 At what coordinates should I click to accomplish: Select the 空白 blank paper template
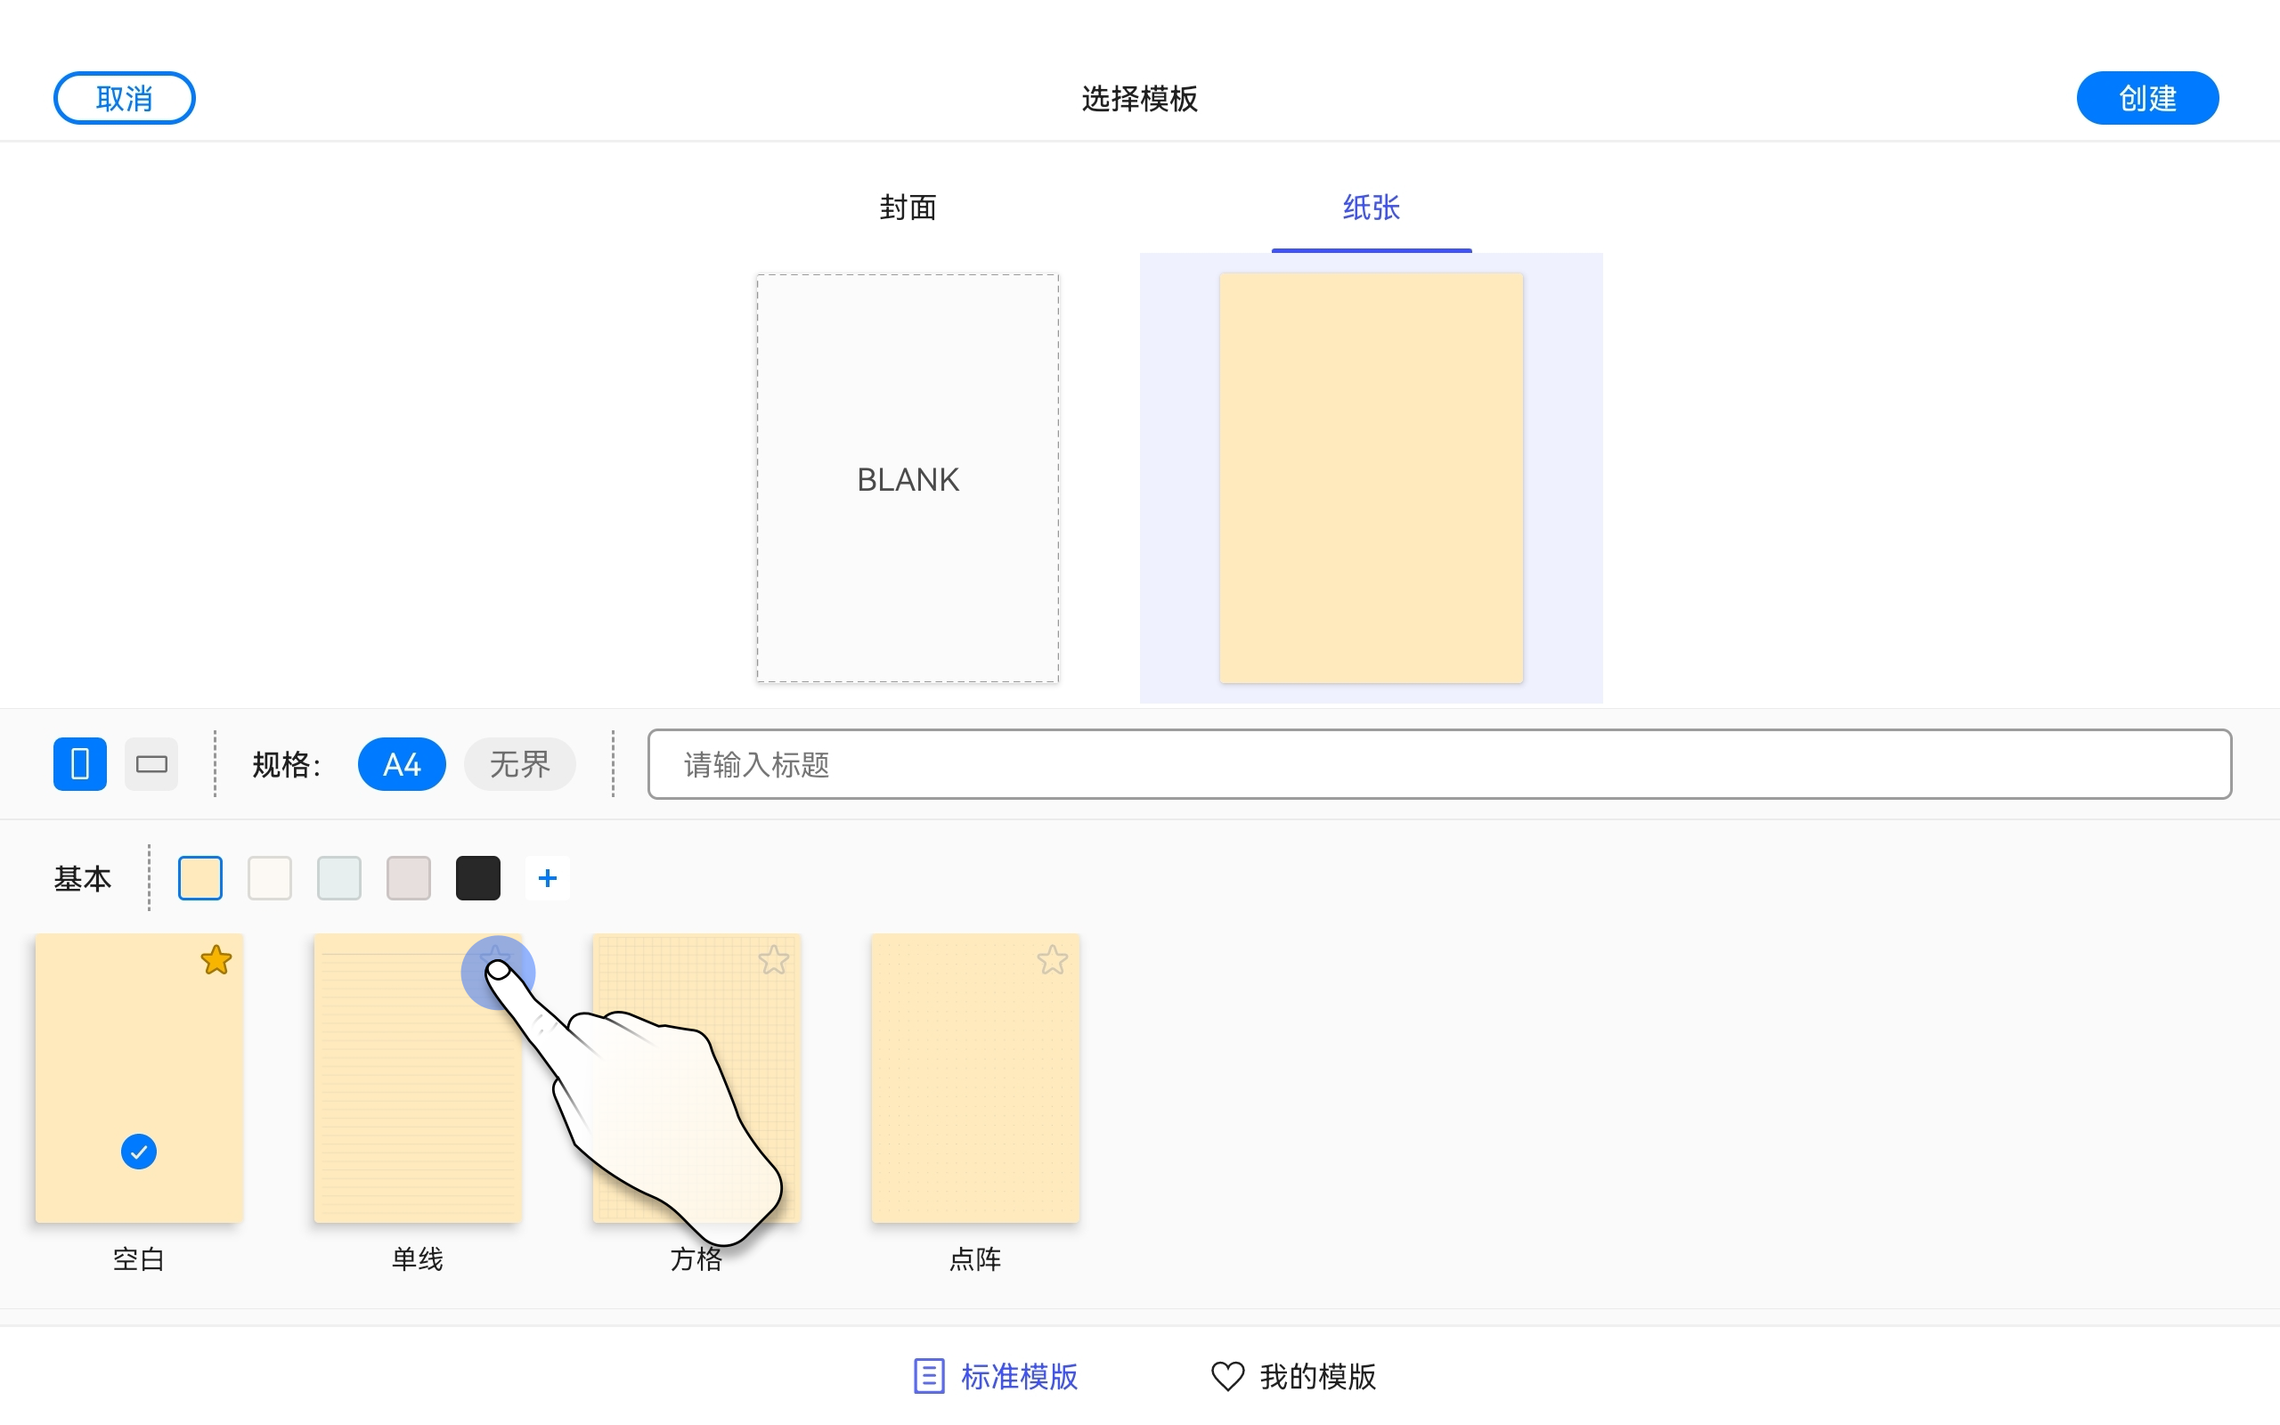[139, 1079]
